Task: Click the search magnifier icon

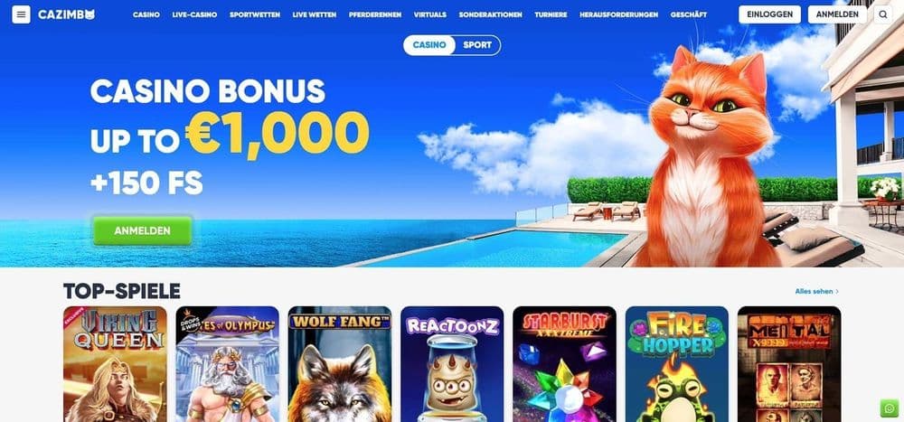Action: pos(882,14)
